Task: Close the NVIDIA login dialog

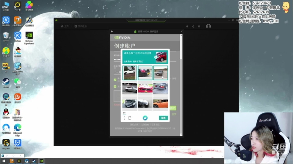Action: [181, 31]
